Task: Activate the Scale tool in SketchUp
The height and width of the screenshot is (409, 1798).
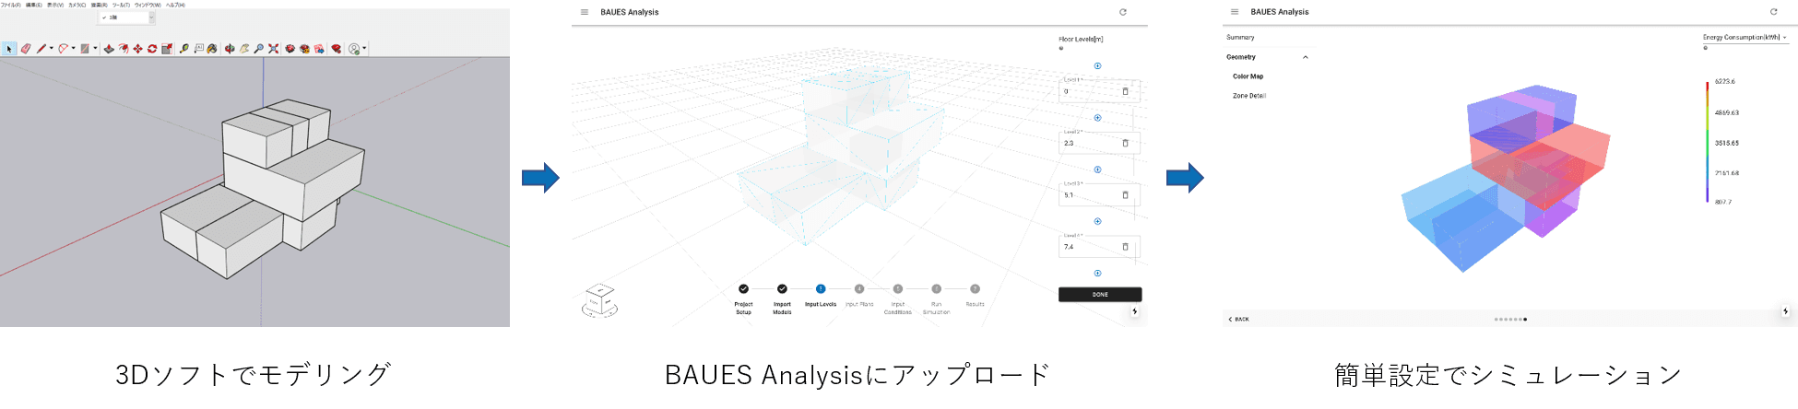Action: point(167,49)
